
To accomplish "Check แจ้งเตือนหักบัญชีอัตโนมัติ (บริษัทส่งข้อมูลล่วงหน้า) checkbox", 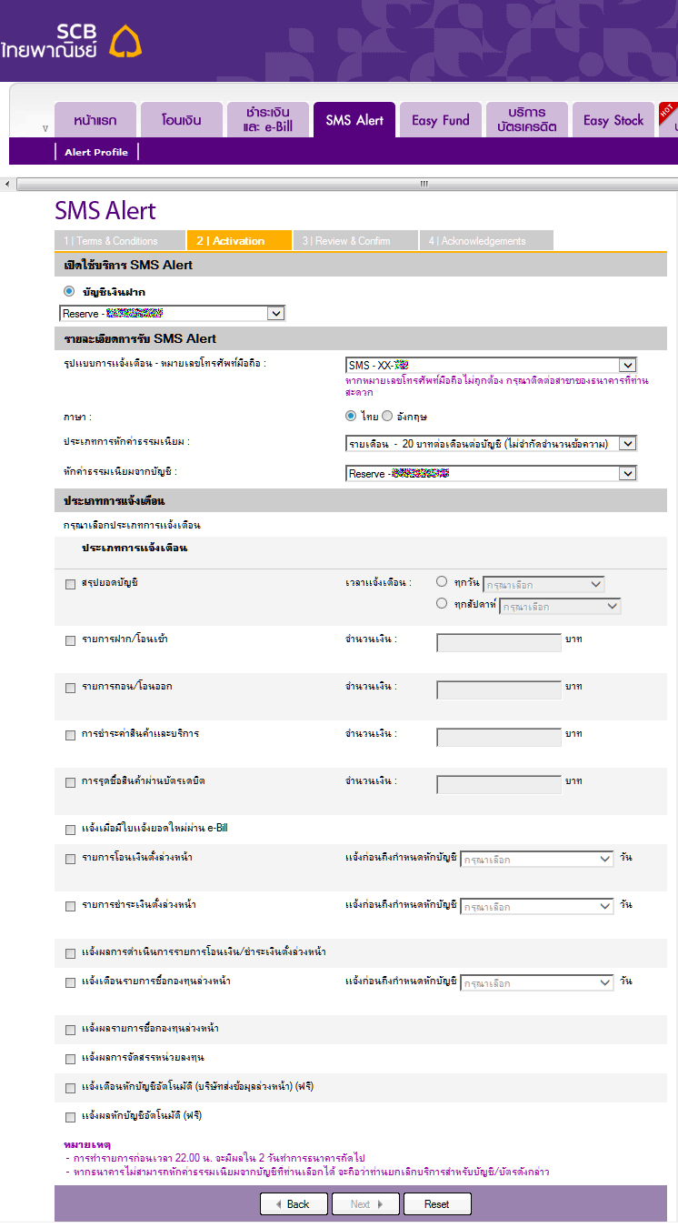I will point(71,1088).
